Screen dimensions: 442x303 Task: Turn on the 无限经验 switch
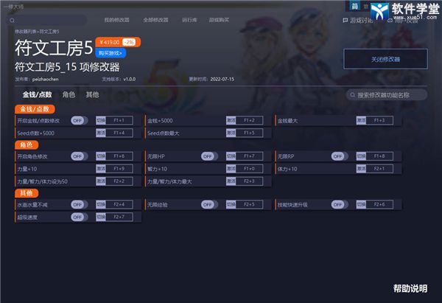pyautogui.click(x=209, y=204)
